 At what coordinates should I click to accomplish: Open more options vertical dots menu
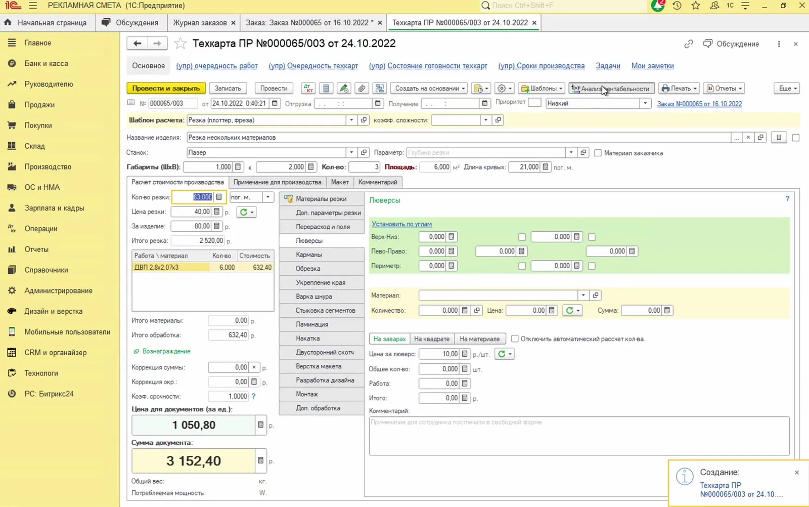[779, 44]
